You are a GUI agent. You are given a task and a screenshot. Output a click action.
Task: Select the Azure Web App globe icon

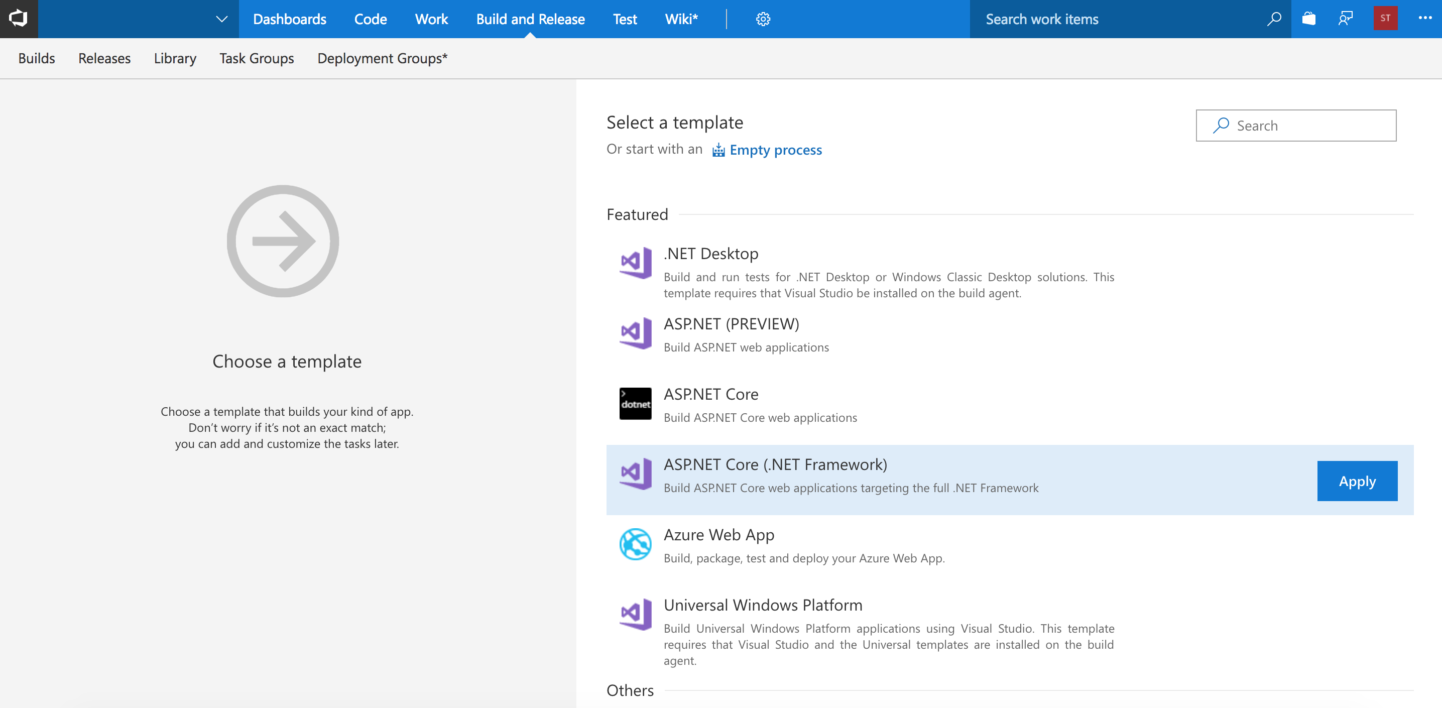(635, 543)
